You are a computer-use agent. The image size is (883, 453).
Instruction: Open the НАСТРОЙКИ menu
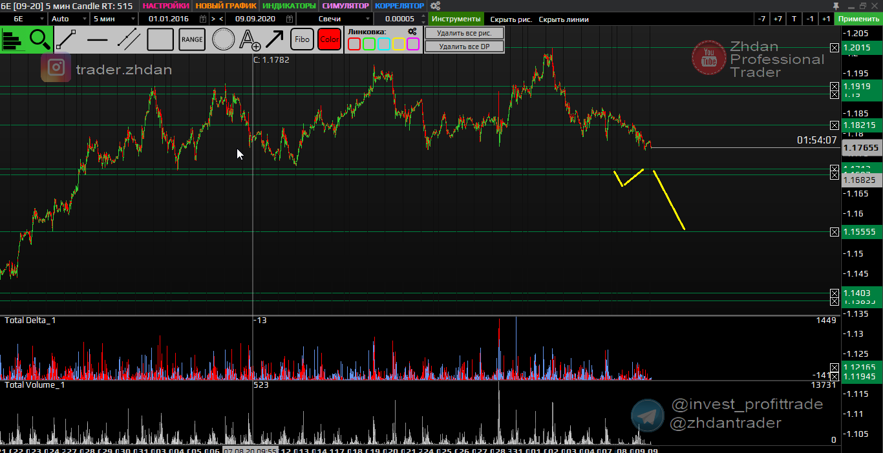tap(165, 6)
